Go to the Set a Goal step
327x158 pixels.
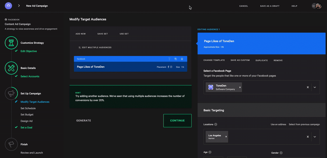coord(26,128)
